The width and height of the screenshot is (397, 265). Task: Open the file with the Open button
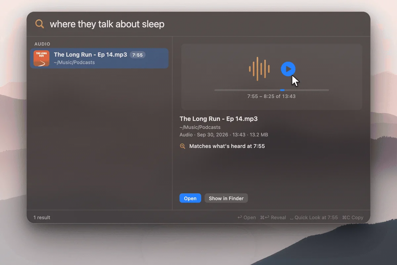pyautogui.click(x=190, y=198)
